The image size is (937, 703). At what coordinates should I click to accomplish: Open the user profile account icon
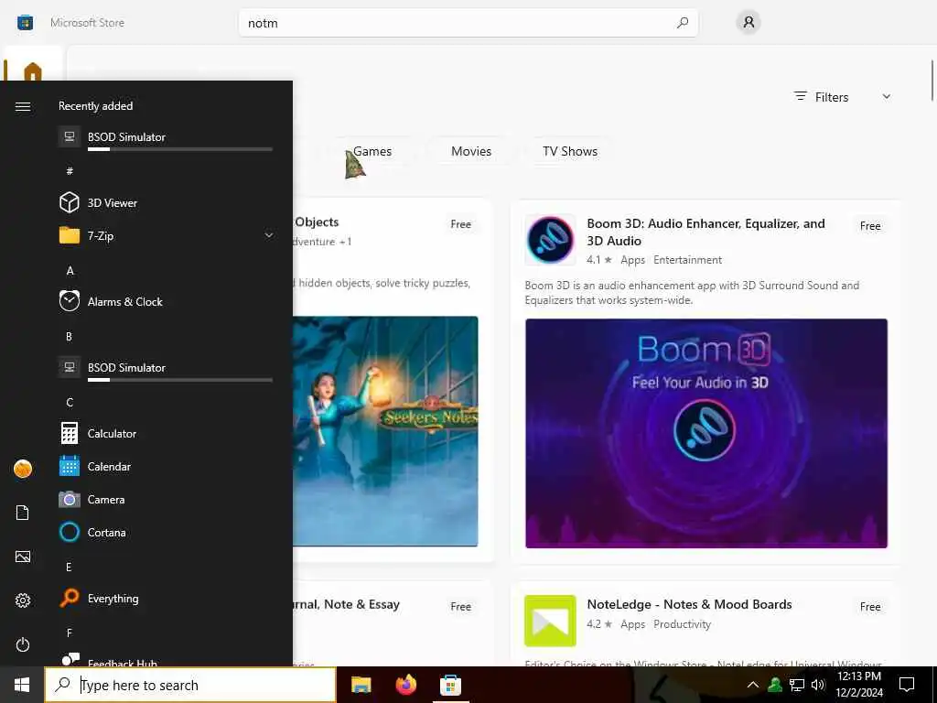(x=749, y=23)
